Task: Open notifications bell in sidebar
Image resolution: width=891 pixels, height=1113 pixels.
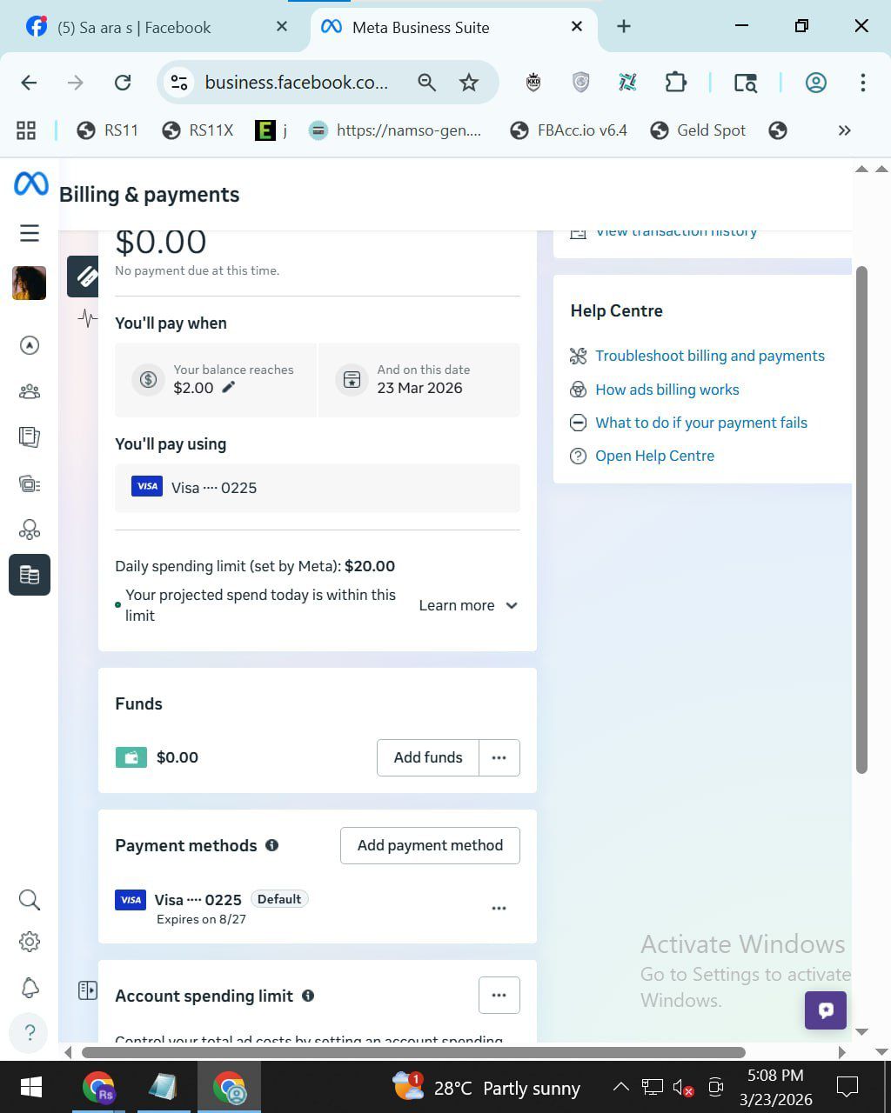Action: click(x=30, y=988)
